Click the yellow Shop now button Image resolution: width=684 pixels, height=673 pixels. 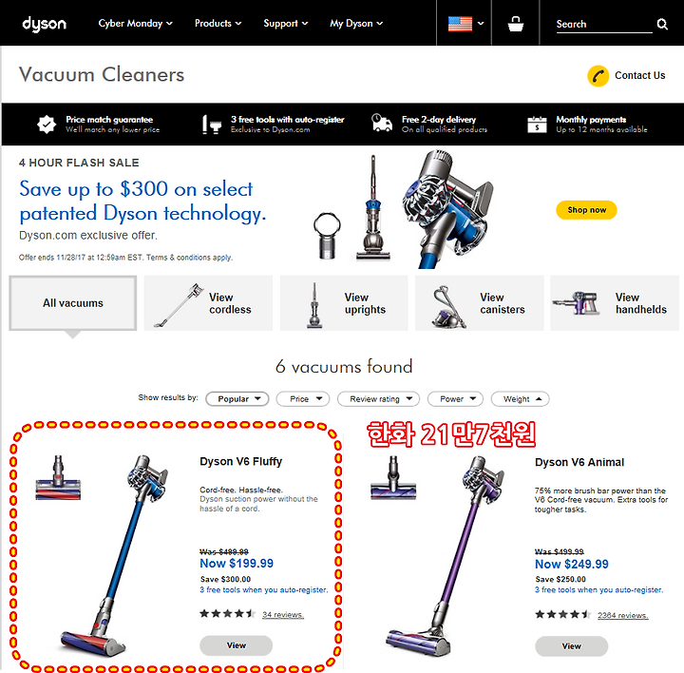click(x=586, y=210)
